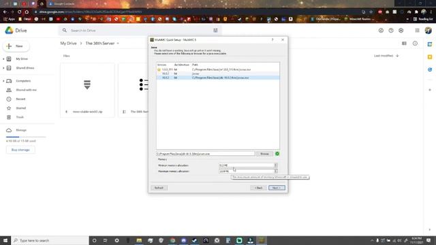This screenshot has width=436, height=245.
Task: Go back in the browser
Action: tap(5, 12)
